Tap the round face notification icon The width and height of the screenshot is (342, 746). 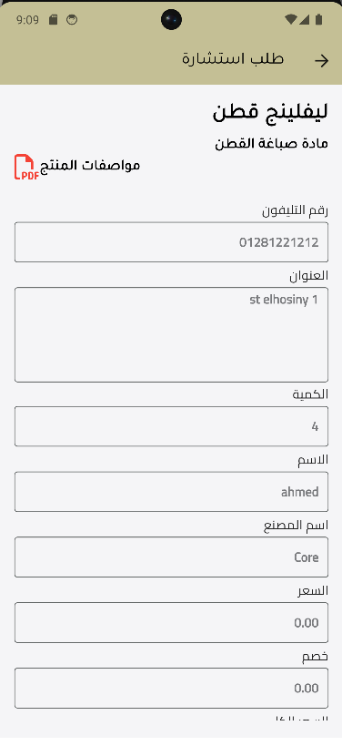[x=72, y=19]
